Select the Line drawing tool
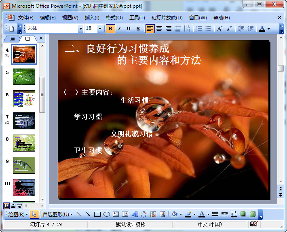This screenshot has width=287, height=232. [x=79, y=214]
